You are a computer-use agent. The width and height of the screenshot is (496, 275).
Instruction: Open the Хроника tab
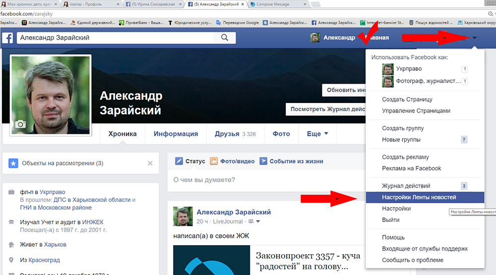point(123,134)
